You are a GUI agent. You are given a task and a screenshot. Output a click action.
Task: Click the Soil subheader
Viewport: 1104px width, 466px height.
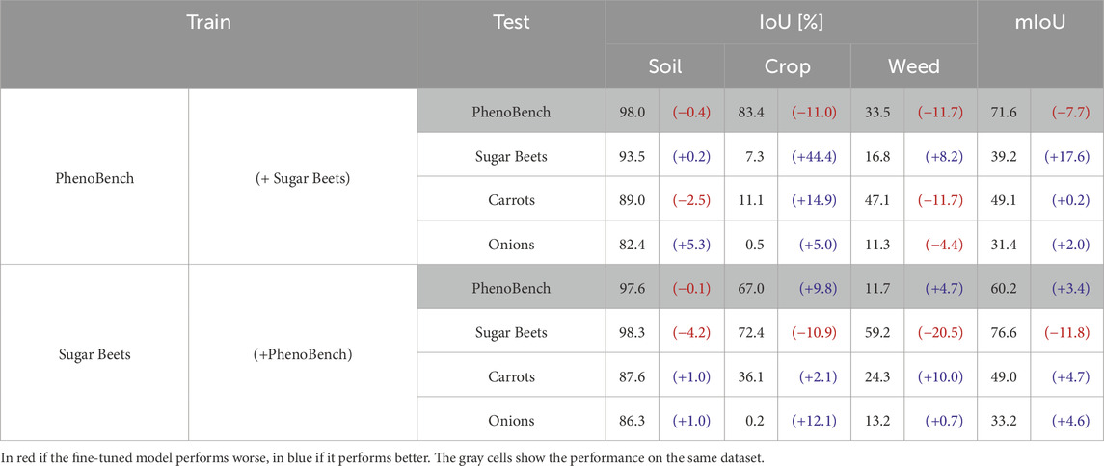(x=664, y=66)
